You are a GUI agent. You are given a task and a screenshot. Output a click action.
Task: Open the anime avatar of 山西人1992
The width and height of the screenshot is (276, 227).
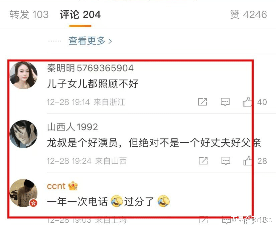tap(23, 134)
